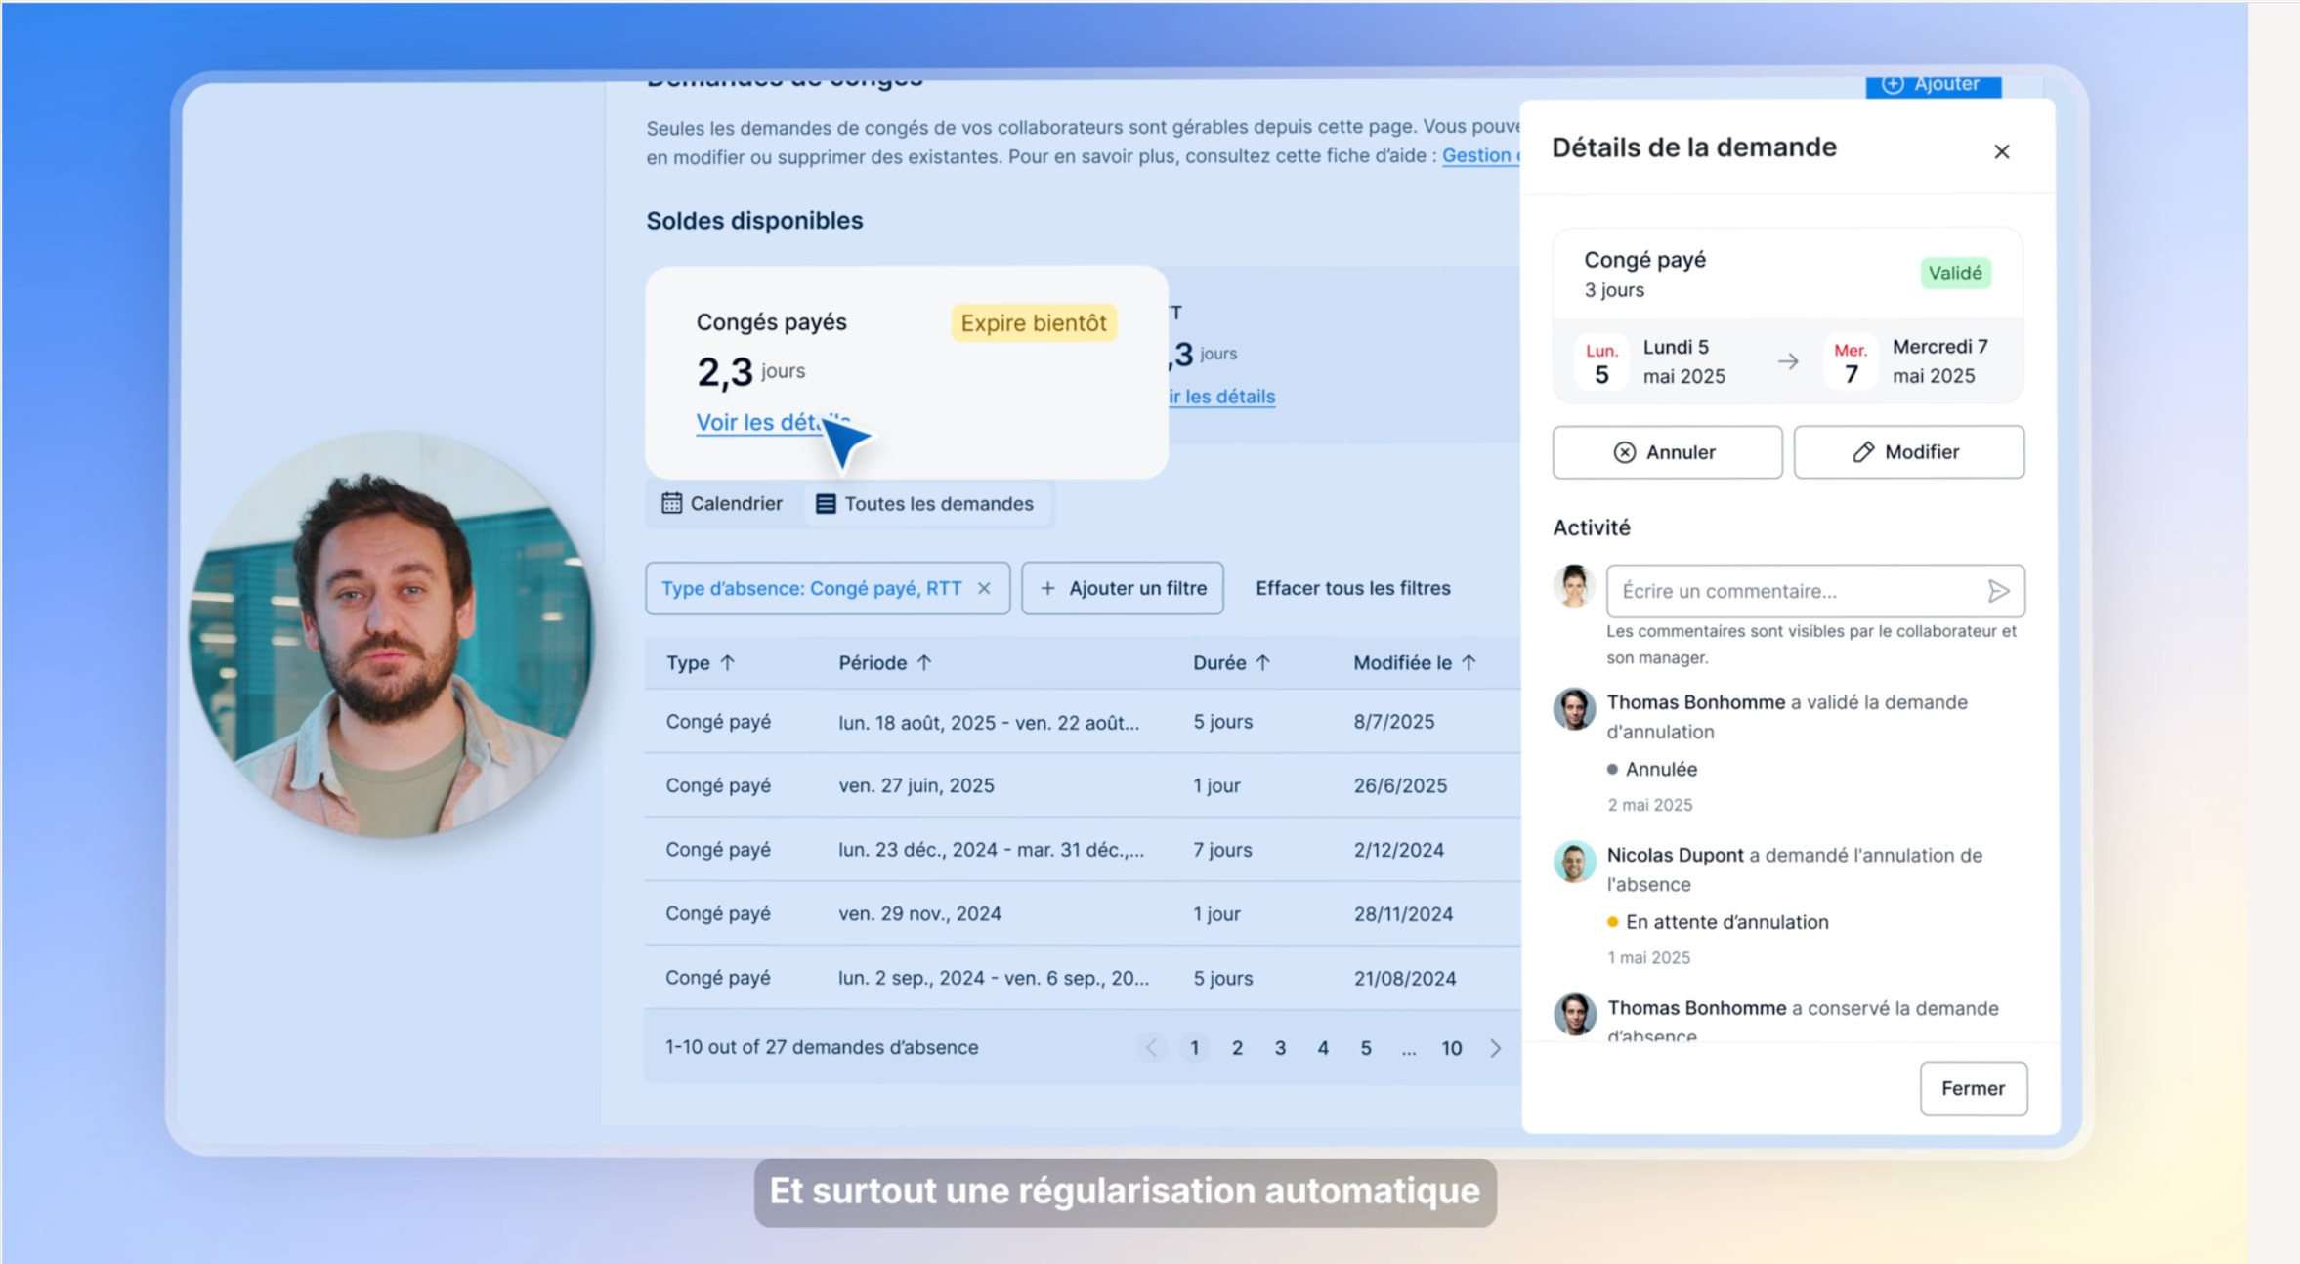2300x1264 pixels.
Task: Sort by Modifiée le column arrow
Action: click(1469, 662)
